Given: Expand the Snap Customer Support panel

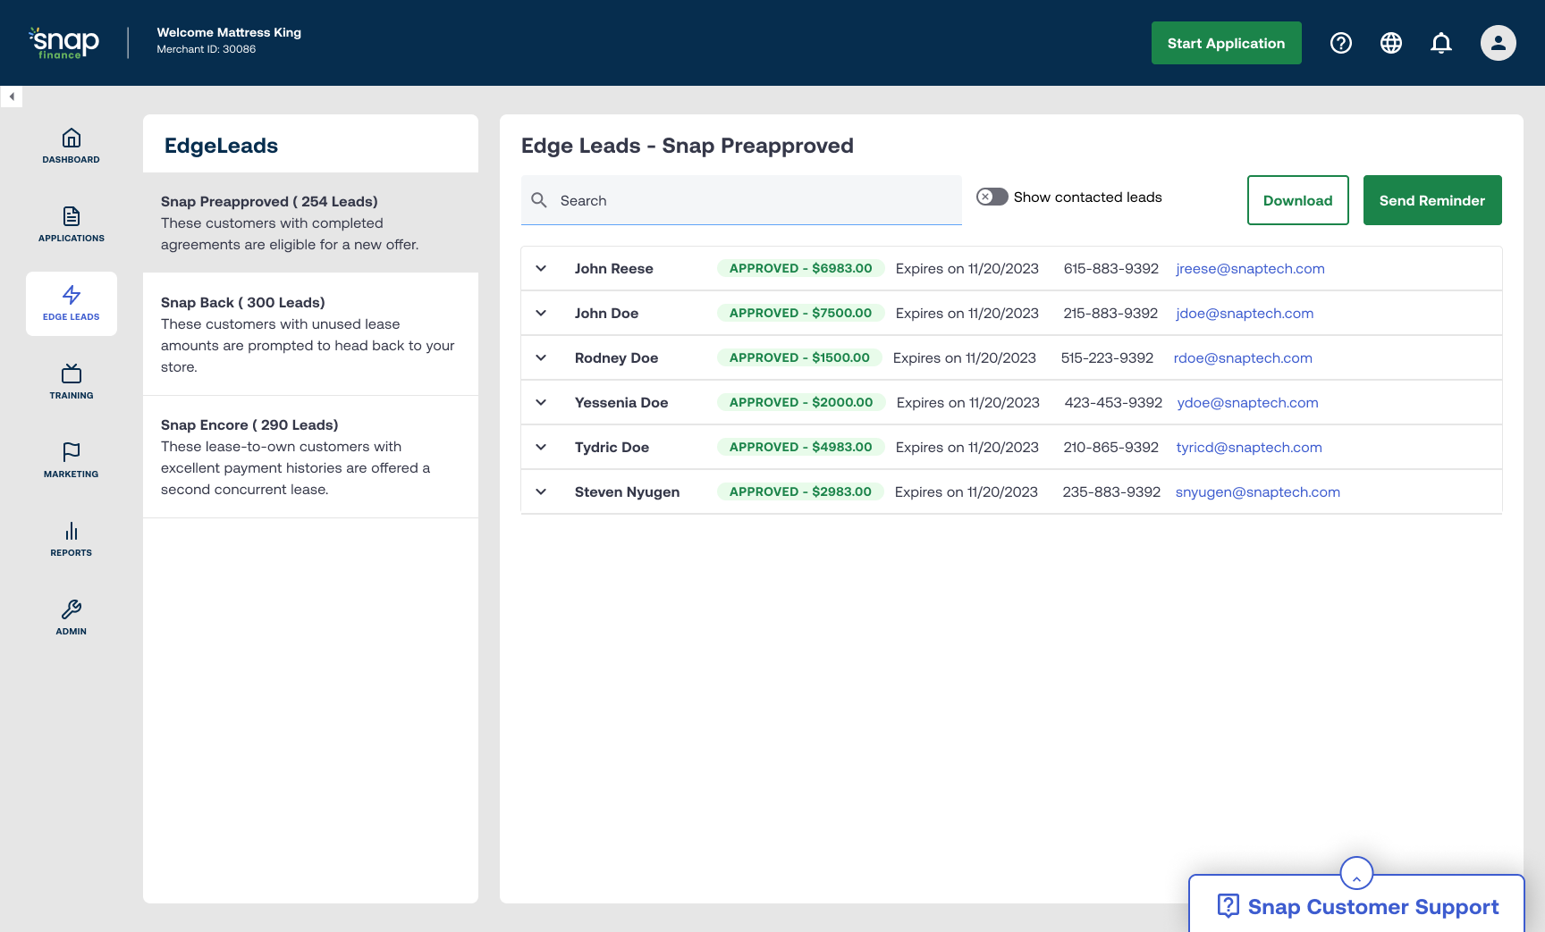Looking at the screenshot, I should 1355,874.
